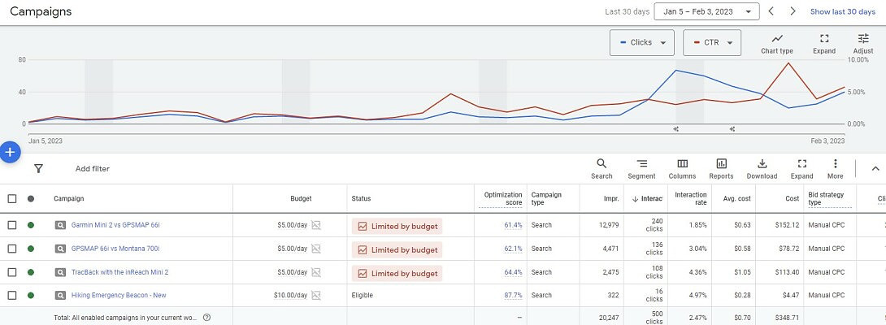886x325 pixels.
Task: Sort by the Cost column header
Action: point(792,198)
